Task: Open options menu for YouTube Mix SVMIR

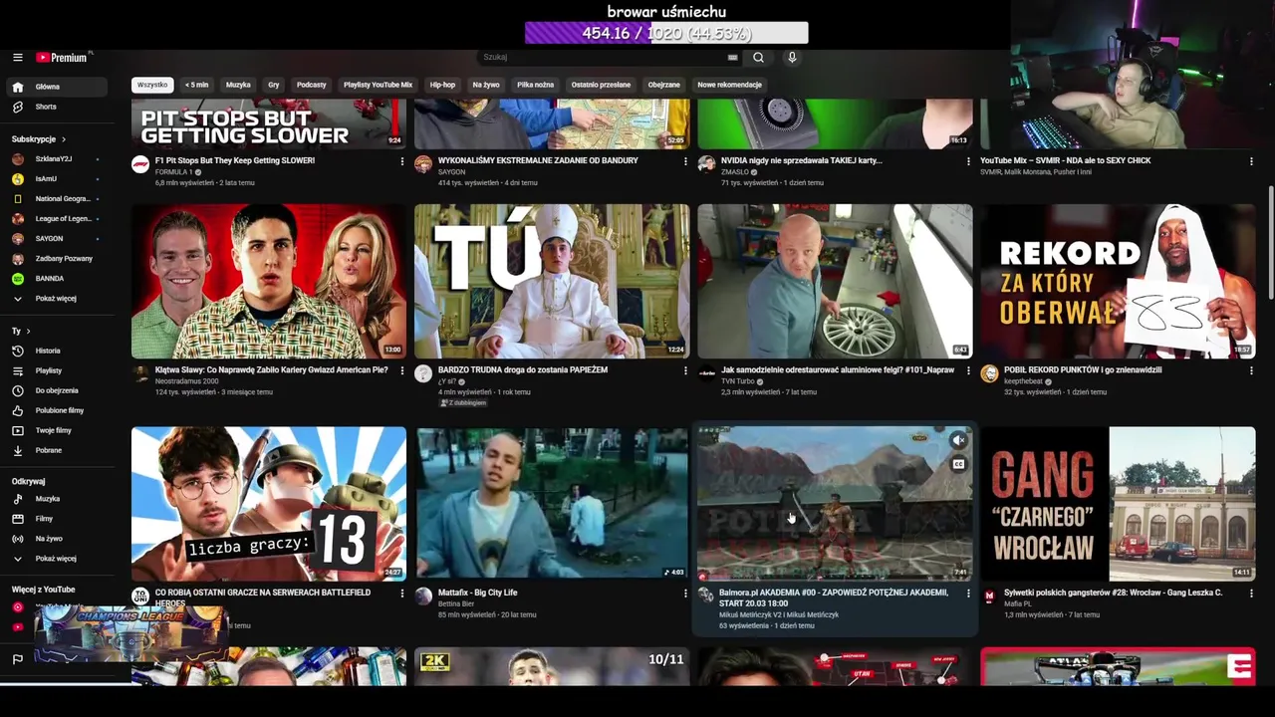Action: click(1251, 161)
